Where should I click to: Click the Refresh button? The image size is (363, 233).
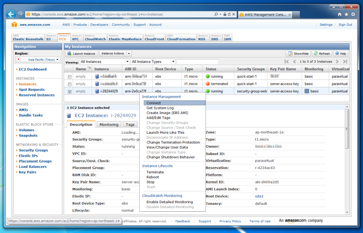click(322, 53)
